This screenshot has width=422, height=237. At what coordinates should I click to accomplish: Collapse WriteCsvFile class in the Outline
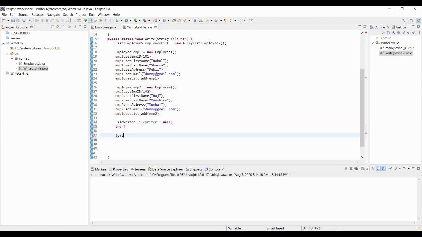[x=373, y=43]
